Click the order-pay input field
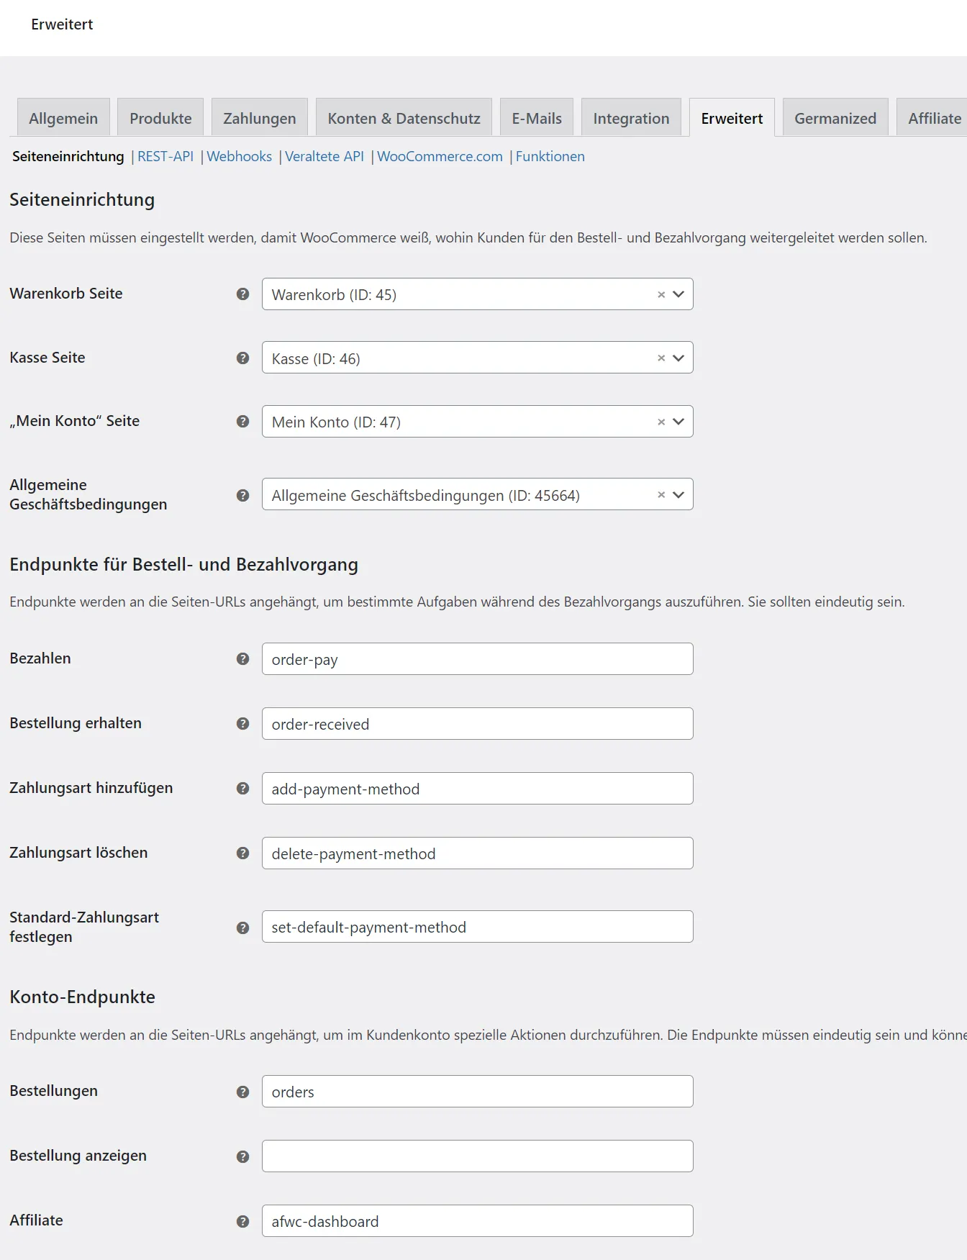967x1260 pixels. click(x=478, y=659)
